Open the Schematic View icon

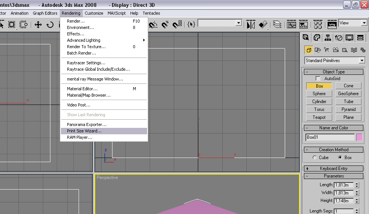click(x=303, y=24)
